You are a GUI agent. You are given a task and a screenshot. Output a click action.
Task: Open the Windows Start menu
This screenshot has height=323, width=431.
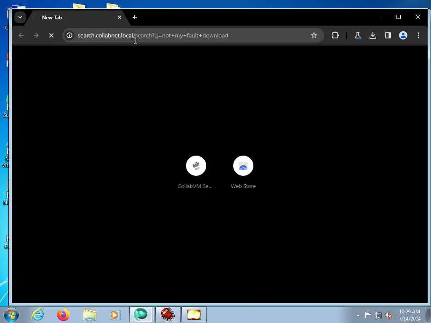click(11, 315)
